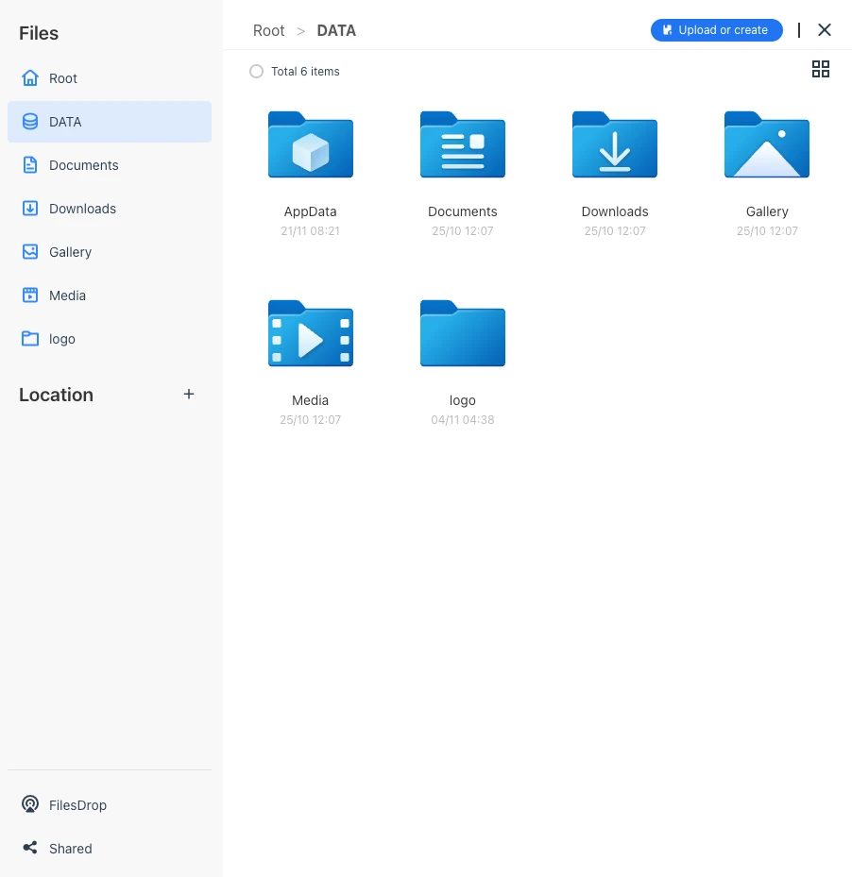
Task: Open the logo folder icon in grid
Action: 463,333
